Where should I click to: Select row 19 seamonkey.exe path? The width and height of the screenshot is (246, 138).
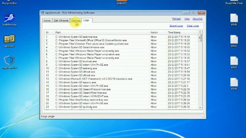81,100
